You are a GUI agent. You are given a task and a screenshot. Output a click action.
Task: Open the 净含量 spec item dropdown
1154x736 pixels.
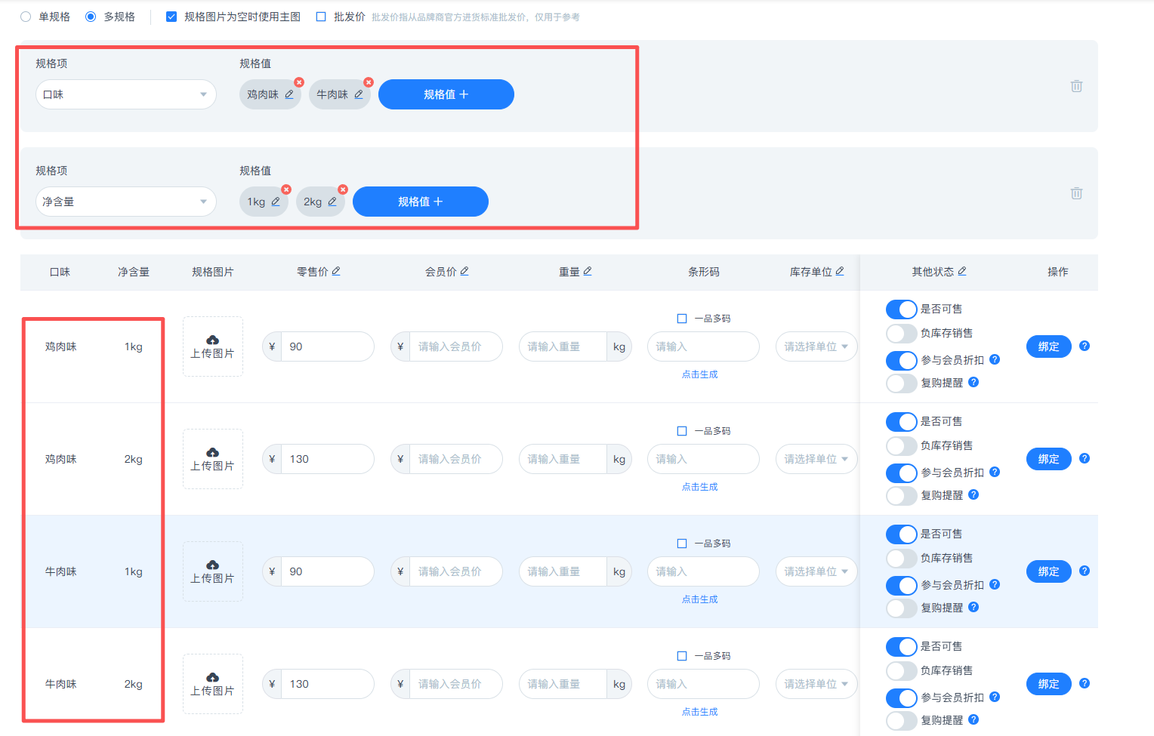[x=125, y=202]
